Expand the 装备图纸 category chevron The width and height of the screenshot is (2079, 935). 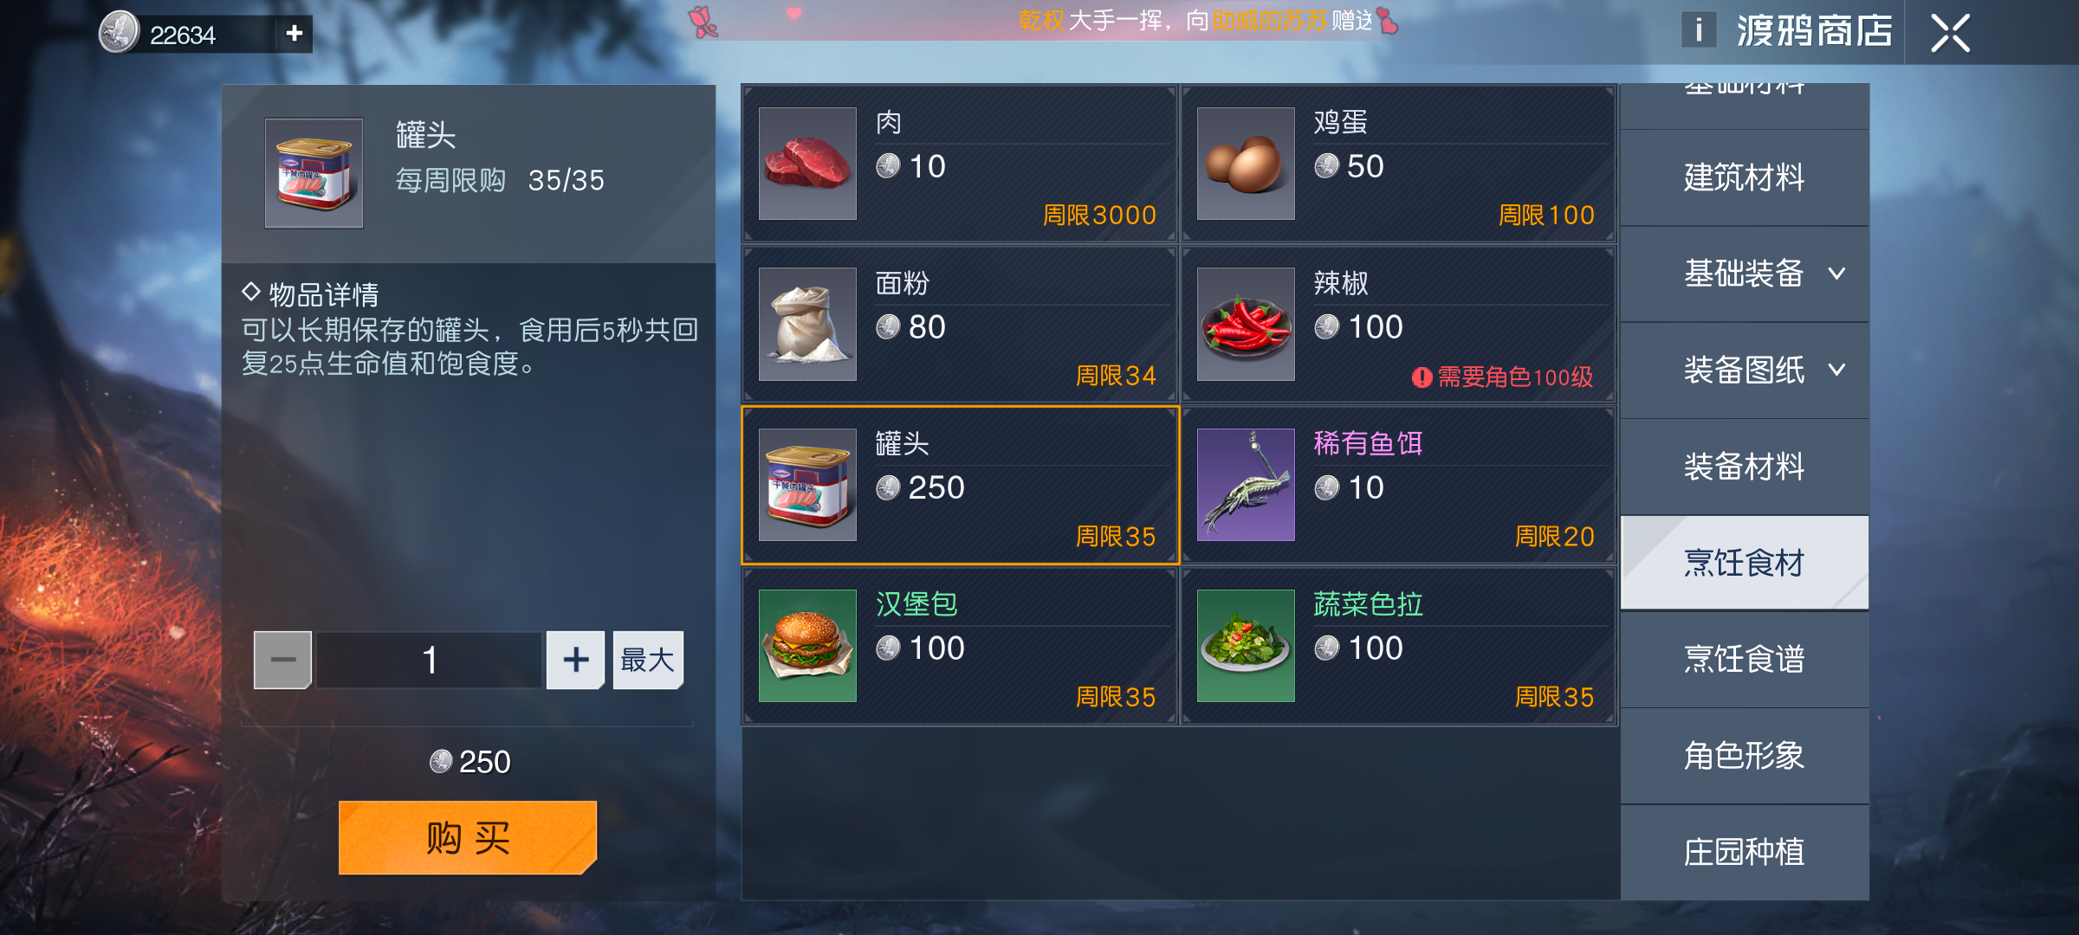point(1836,370)
